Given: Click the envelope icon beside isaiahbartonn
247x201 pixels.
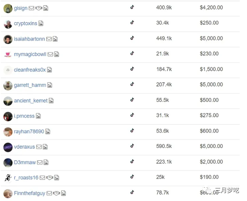Looking at the screenshot, I should [x=48, y=39].
